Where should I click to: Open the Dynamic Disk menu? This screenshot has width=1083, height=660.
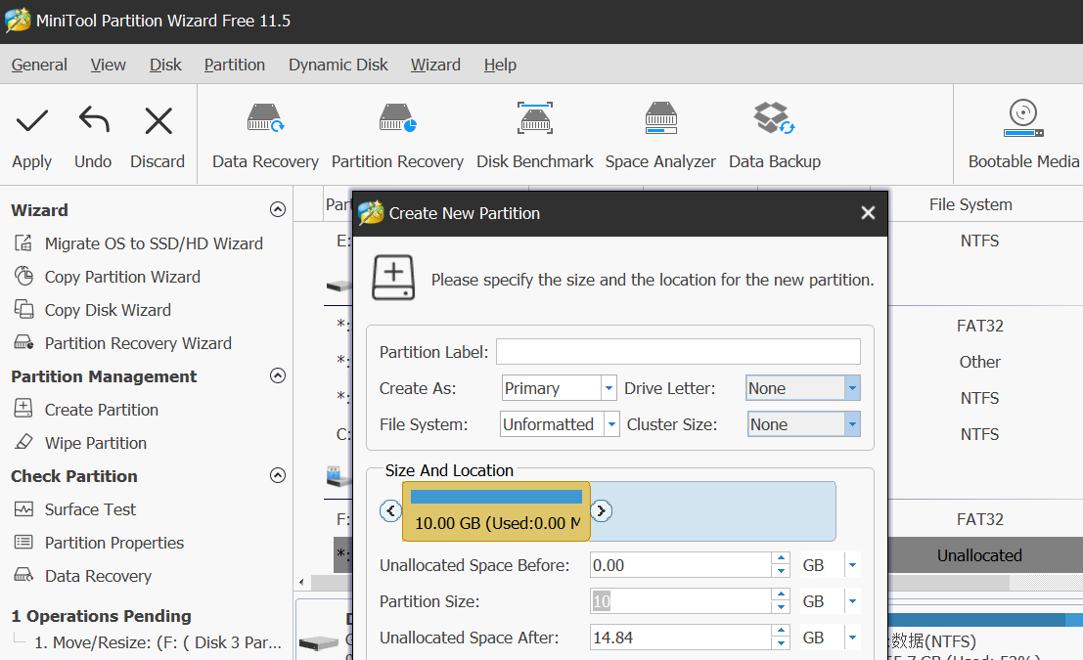[338, 65]
